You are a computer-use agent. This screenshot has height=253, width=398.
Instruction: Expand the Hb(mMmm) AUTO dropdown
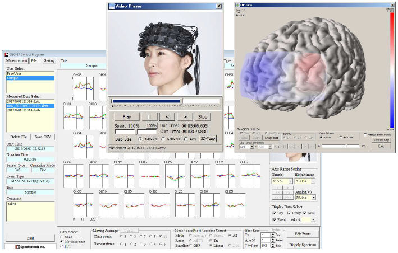(x=313, y=181)
